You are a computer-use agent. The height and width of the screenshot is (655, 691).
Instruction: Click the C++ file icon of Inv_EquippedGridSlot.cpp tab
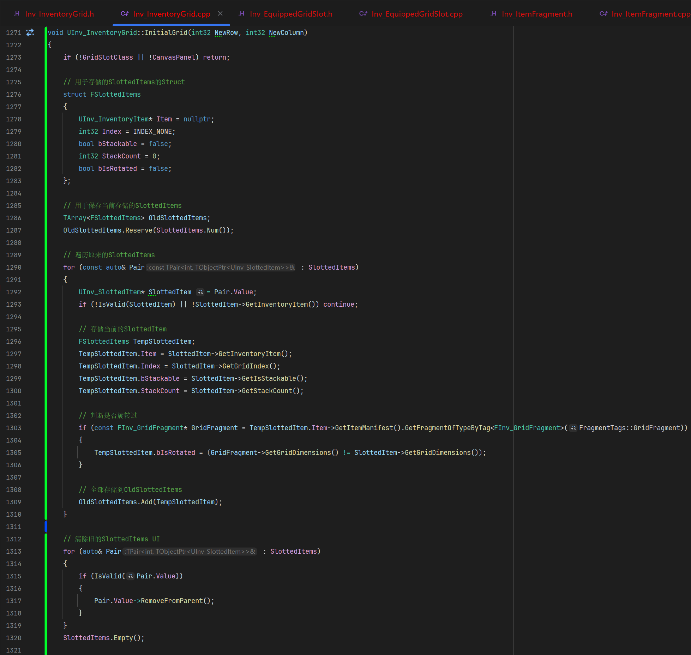(363, 14)
